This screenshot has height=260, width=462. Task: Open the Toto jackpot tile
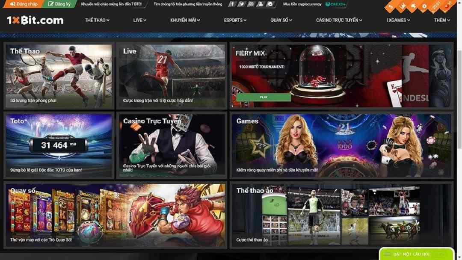(59, 145)
